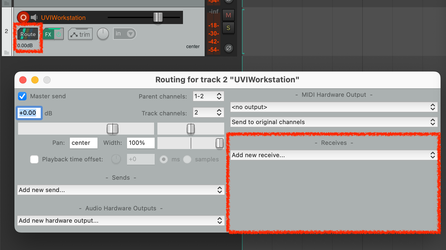Click the 'MIDI Hardware Output' section heading
The width and height of the screenshot is (446, 250).
pyautogui.click(x=334, y=95)
